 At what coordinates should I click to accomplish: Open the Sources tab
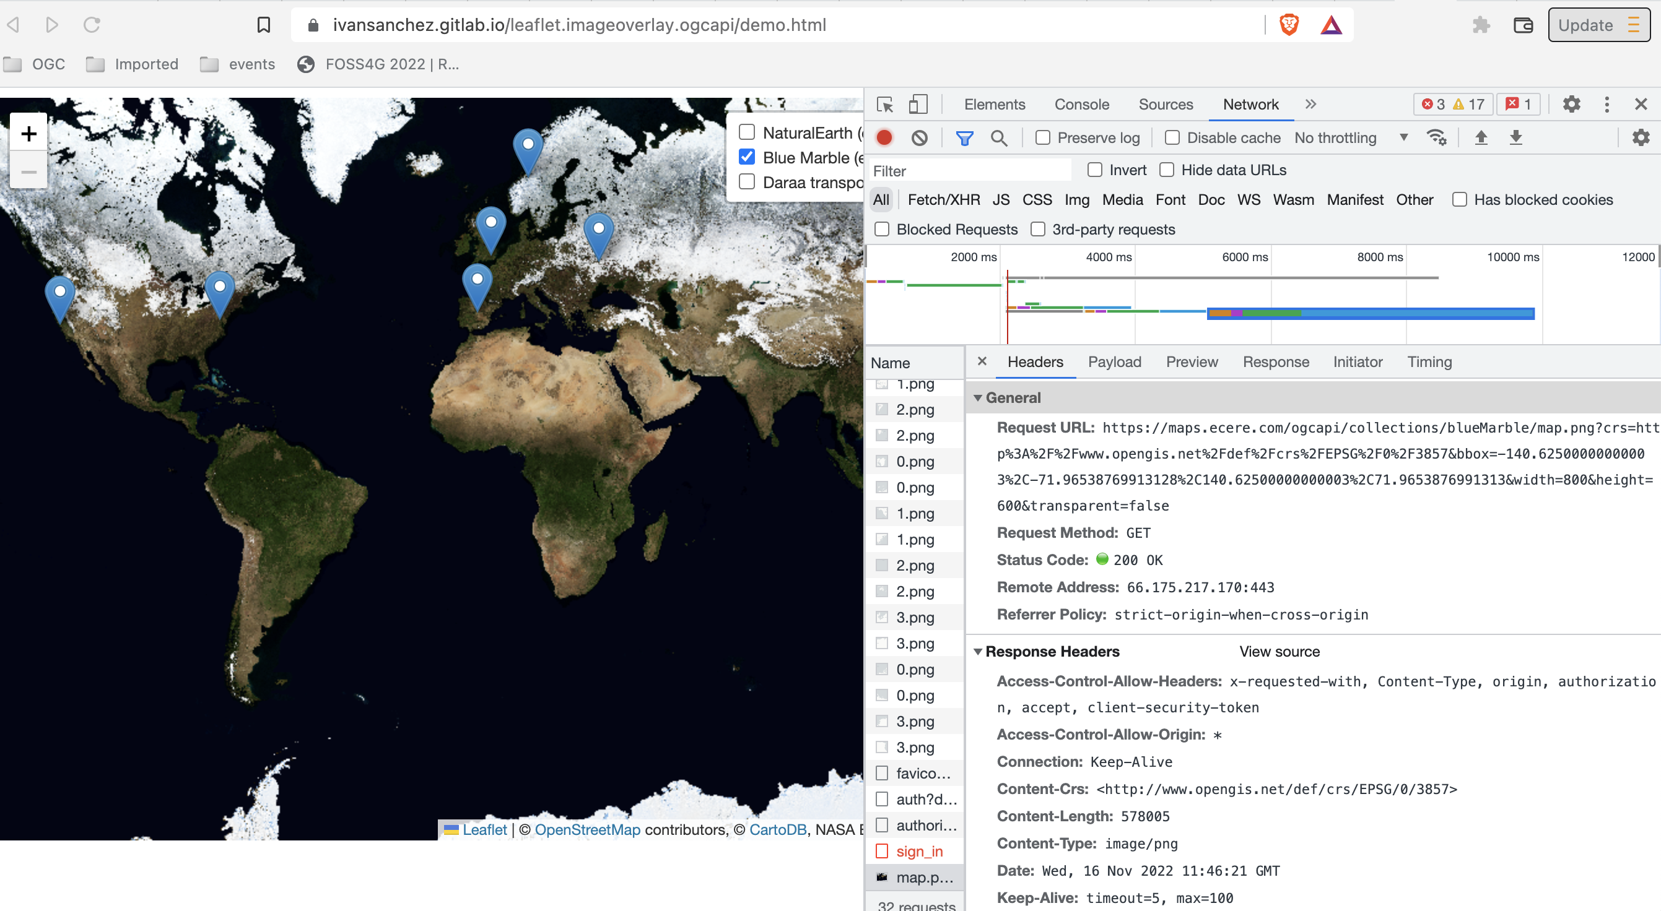point(1165,105)
